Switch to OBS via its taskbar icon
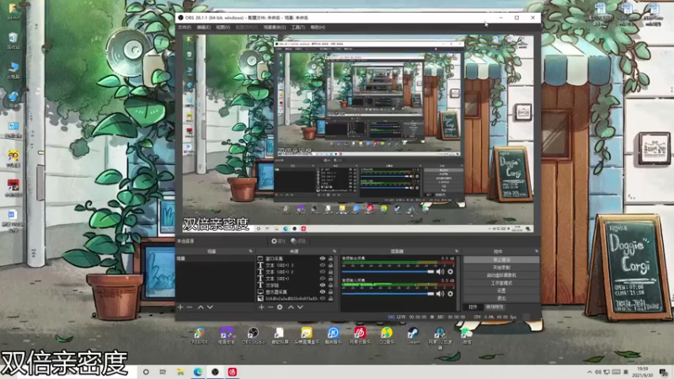 coord(215,371)
